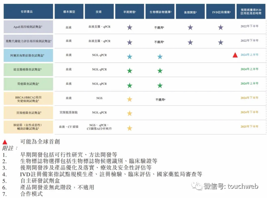Click the 血液、CT掃描 sample type cell
This screenshot has height=198, width=267.
69,127
